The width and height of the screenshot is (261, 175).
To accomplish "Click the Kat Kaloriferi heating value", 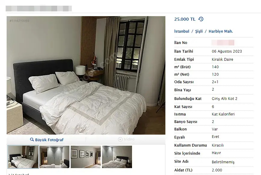I will coord(223,114).
